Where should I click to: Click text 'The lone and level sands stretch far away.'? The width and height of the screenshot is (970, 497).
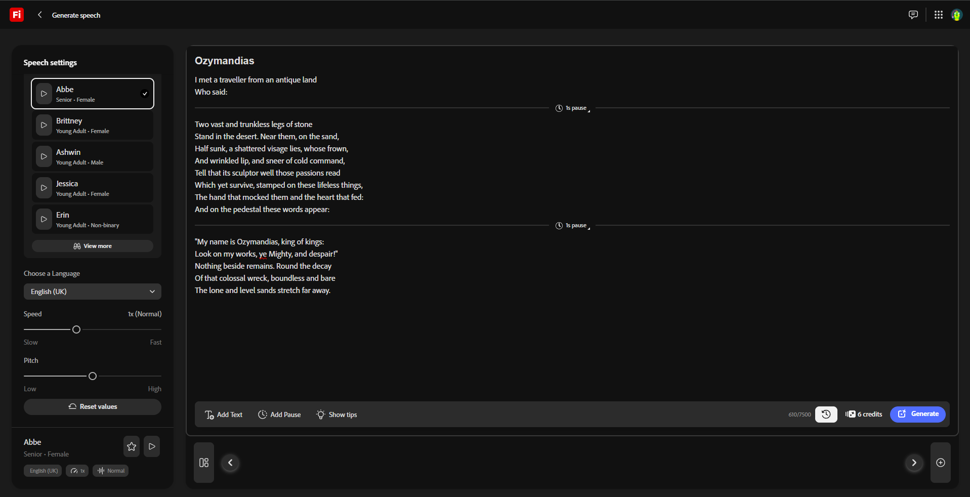tap(263, 291)
